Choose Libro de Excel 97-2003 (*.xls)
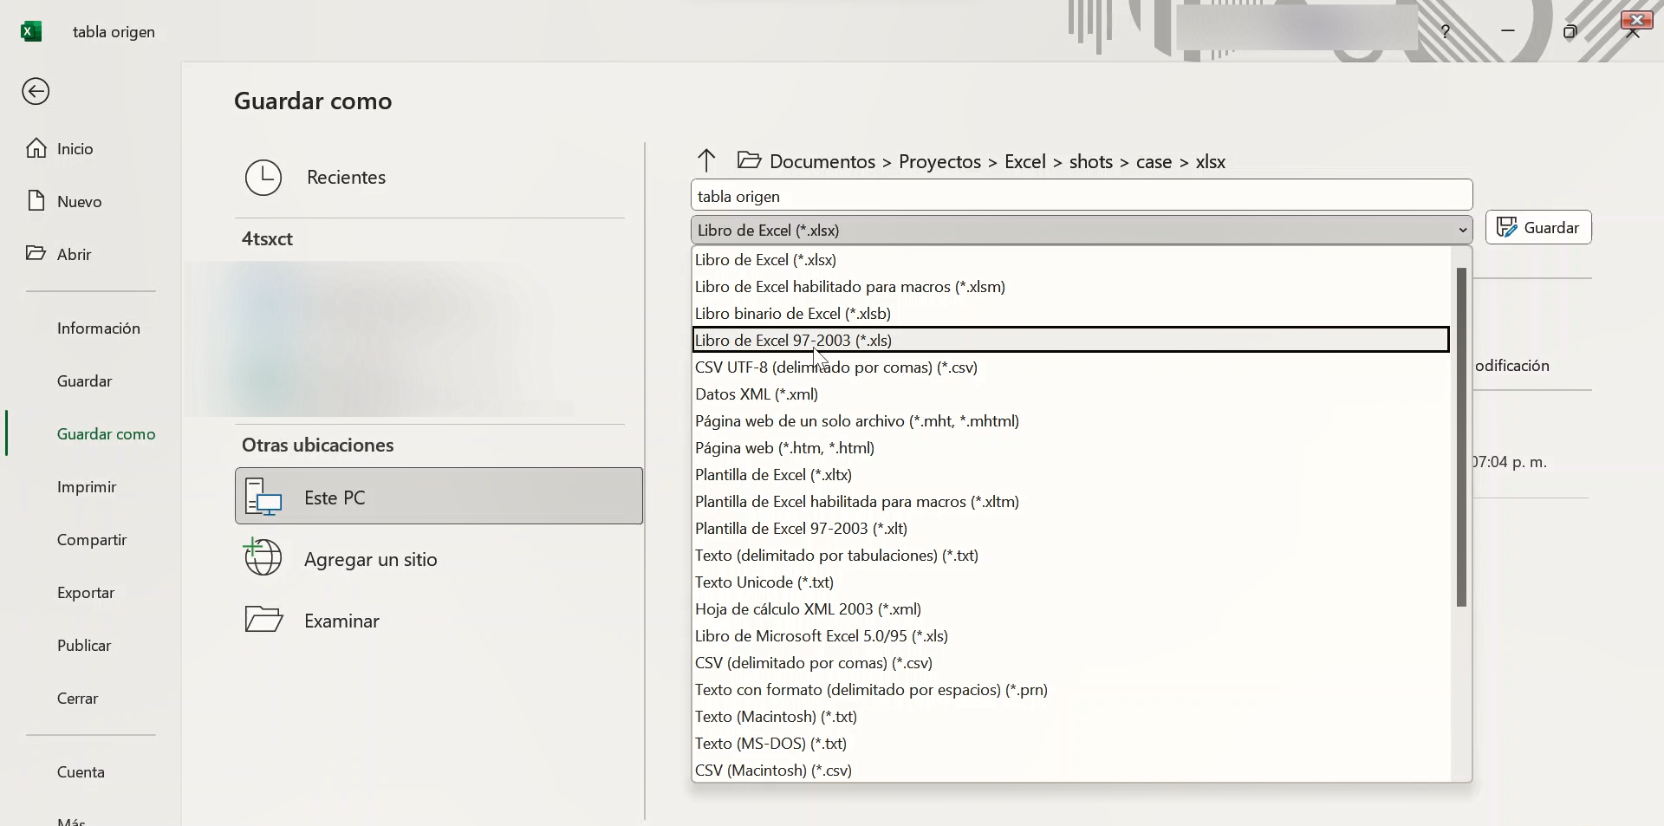 1071,340
